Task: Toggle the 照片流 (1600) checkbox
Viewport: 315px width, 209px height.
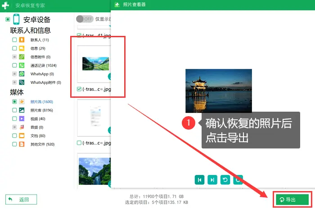Action: (14, 102)
